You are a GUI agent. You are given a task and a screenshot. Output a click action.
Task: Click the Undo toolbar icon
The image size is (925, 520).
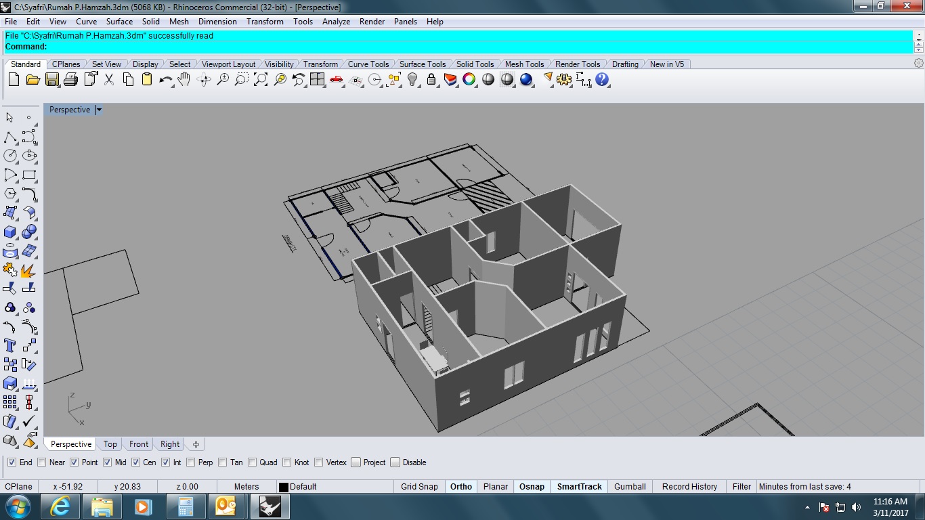click(x=165, y=79)
